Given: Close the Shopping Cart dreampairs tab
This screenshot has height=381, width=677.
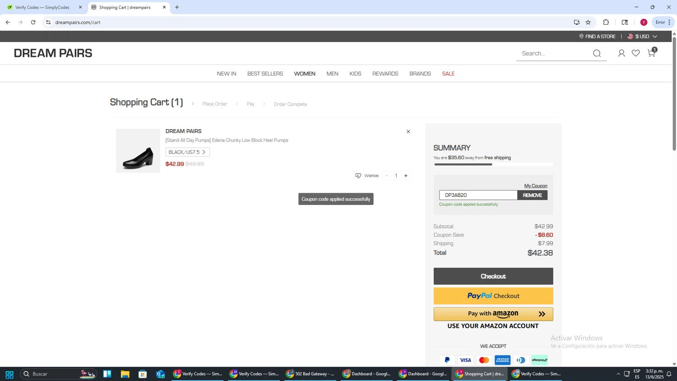Looking at the screenshot, I should 164,7.
